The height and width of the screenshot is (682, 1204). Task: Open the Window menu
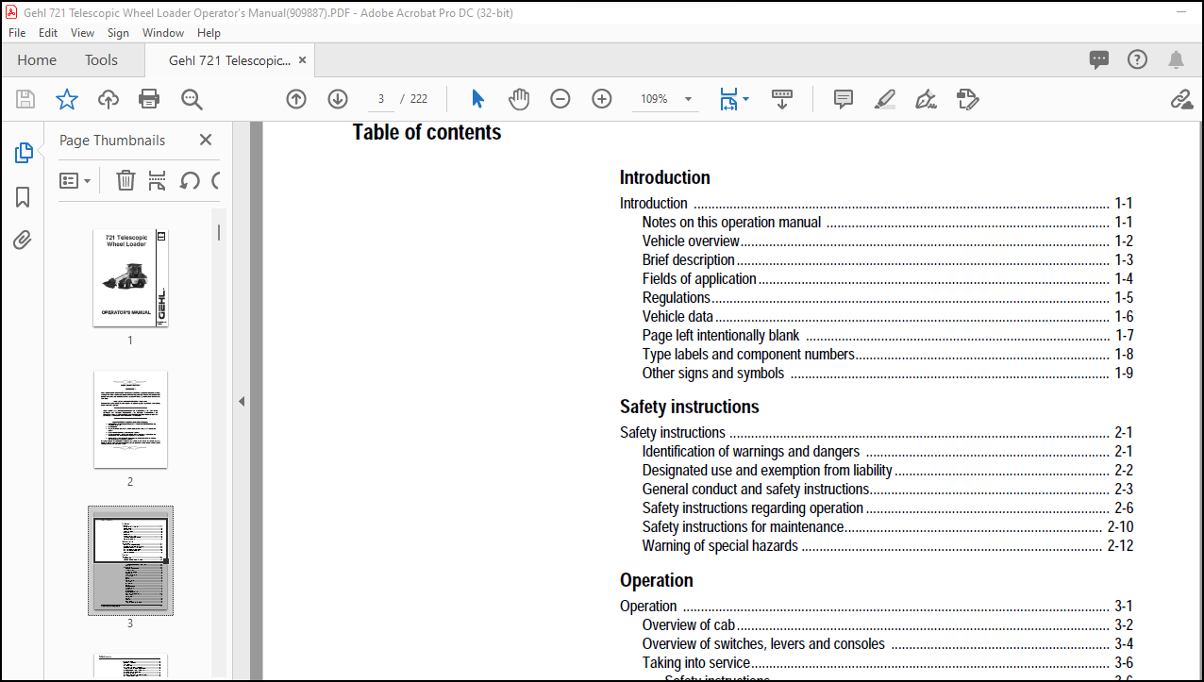[163, 32]
